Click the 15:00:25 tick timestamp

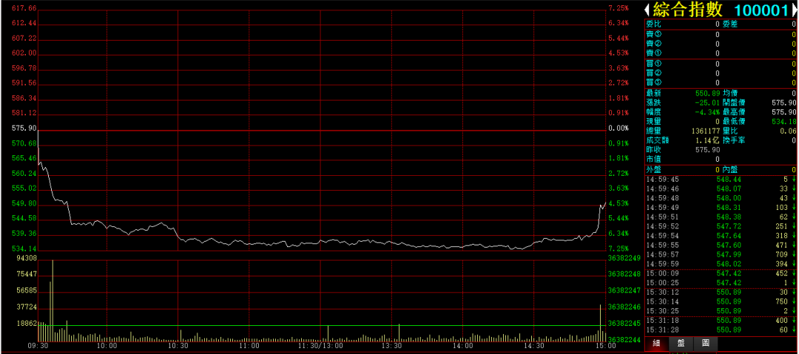(x=662, y=282)
